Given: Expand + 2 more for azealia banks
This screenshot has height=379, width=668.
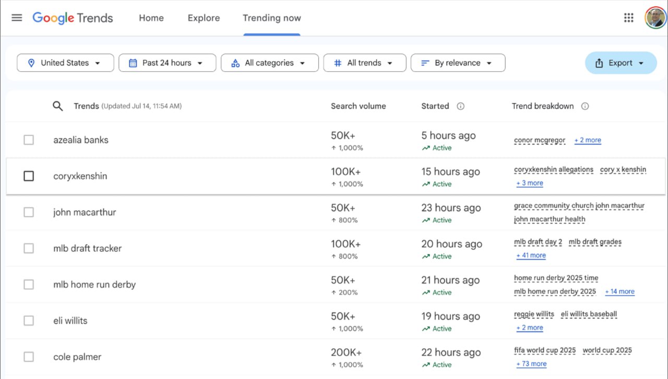Looking at the screenshot, I should 588,140.
